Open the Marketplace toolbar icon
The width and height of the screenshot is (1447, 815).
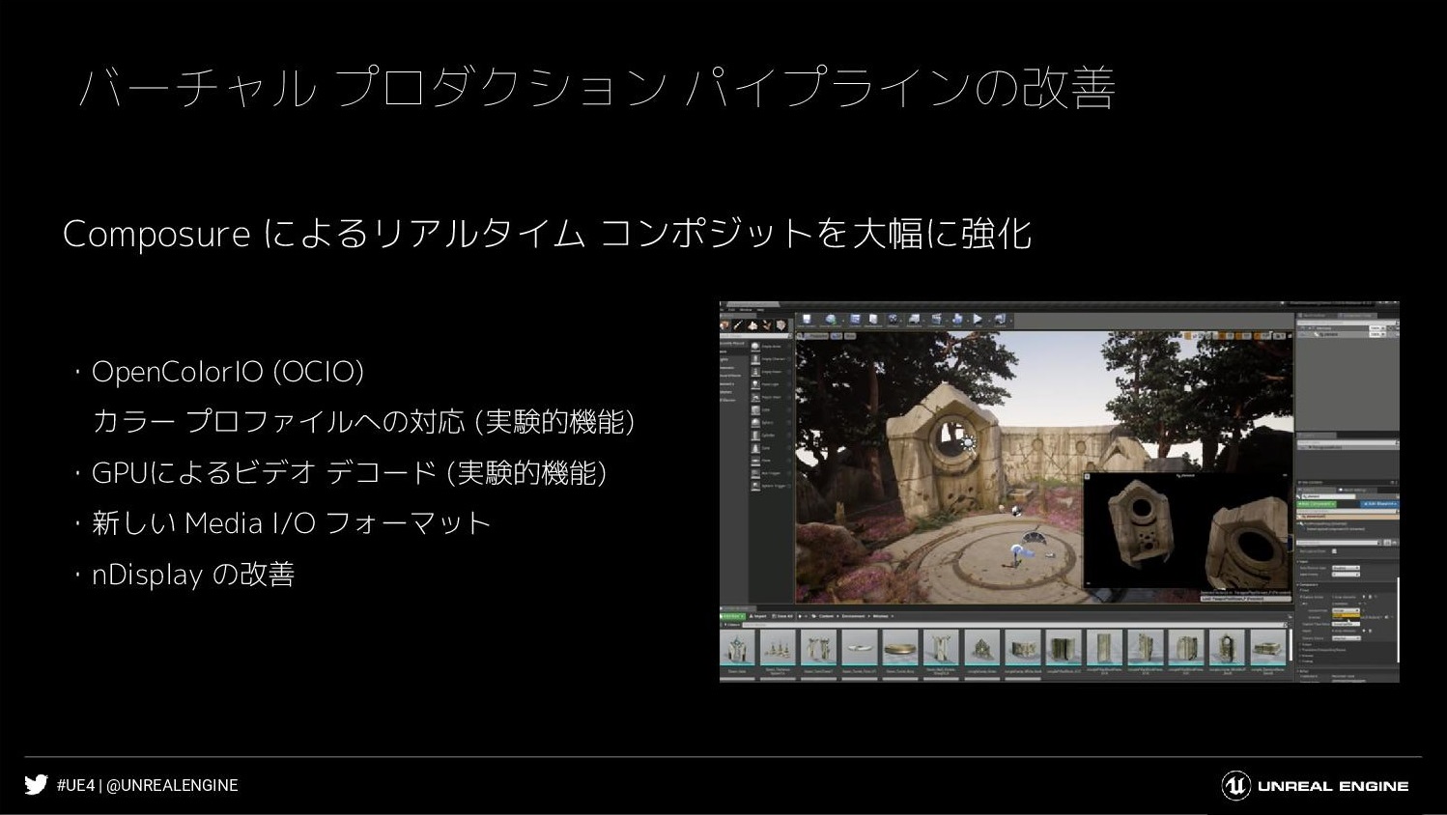(x=873, y=321)
